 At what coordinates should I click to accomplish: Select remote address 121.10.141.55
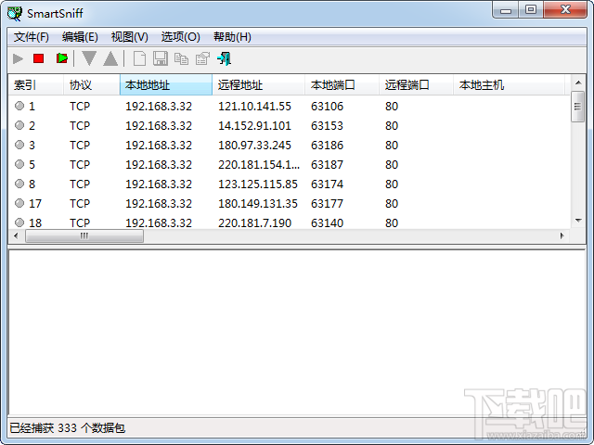click(x=254, y=107)
